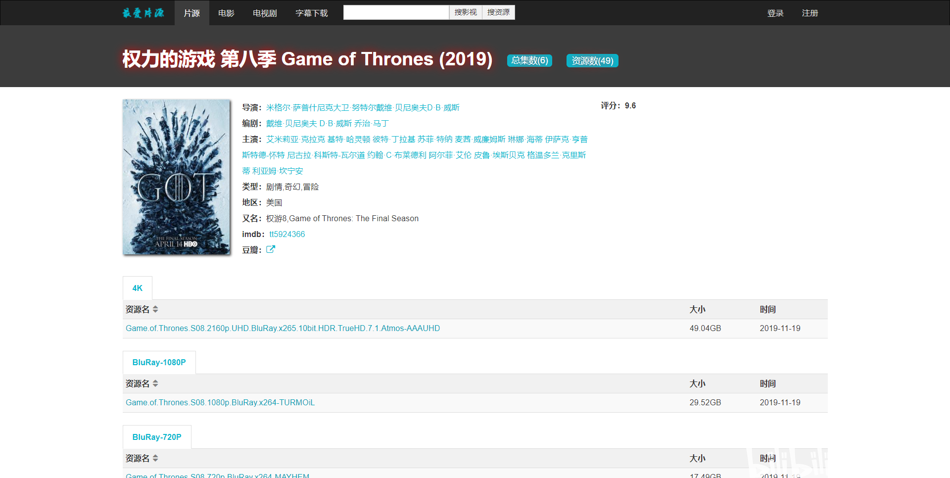The height and width of the screenshot is (478, 950).
Task: Click the 评分 9.6 rating text
Action: click(618, 105)
